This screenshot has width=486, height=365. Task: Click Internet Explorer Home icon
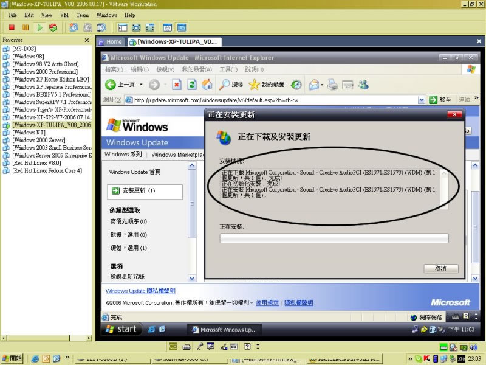(x=207, y=85)
